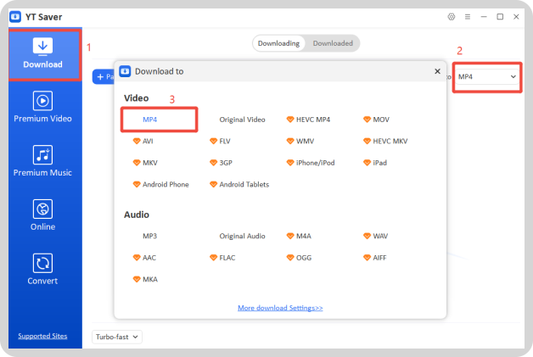Screen dimensions: 533x357
Task: Click the YT Saver app logo
Action: [x=15, y=17]
